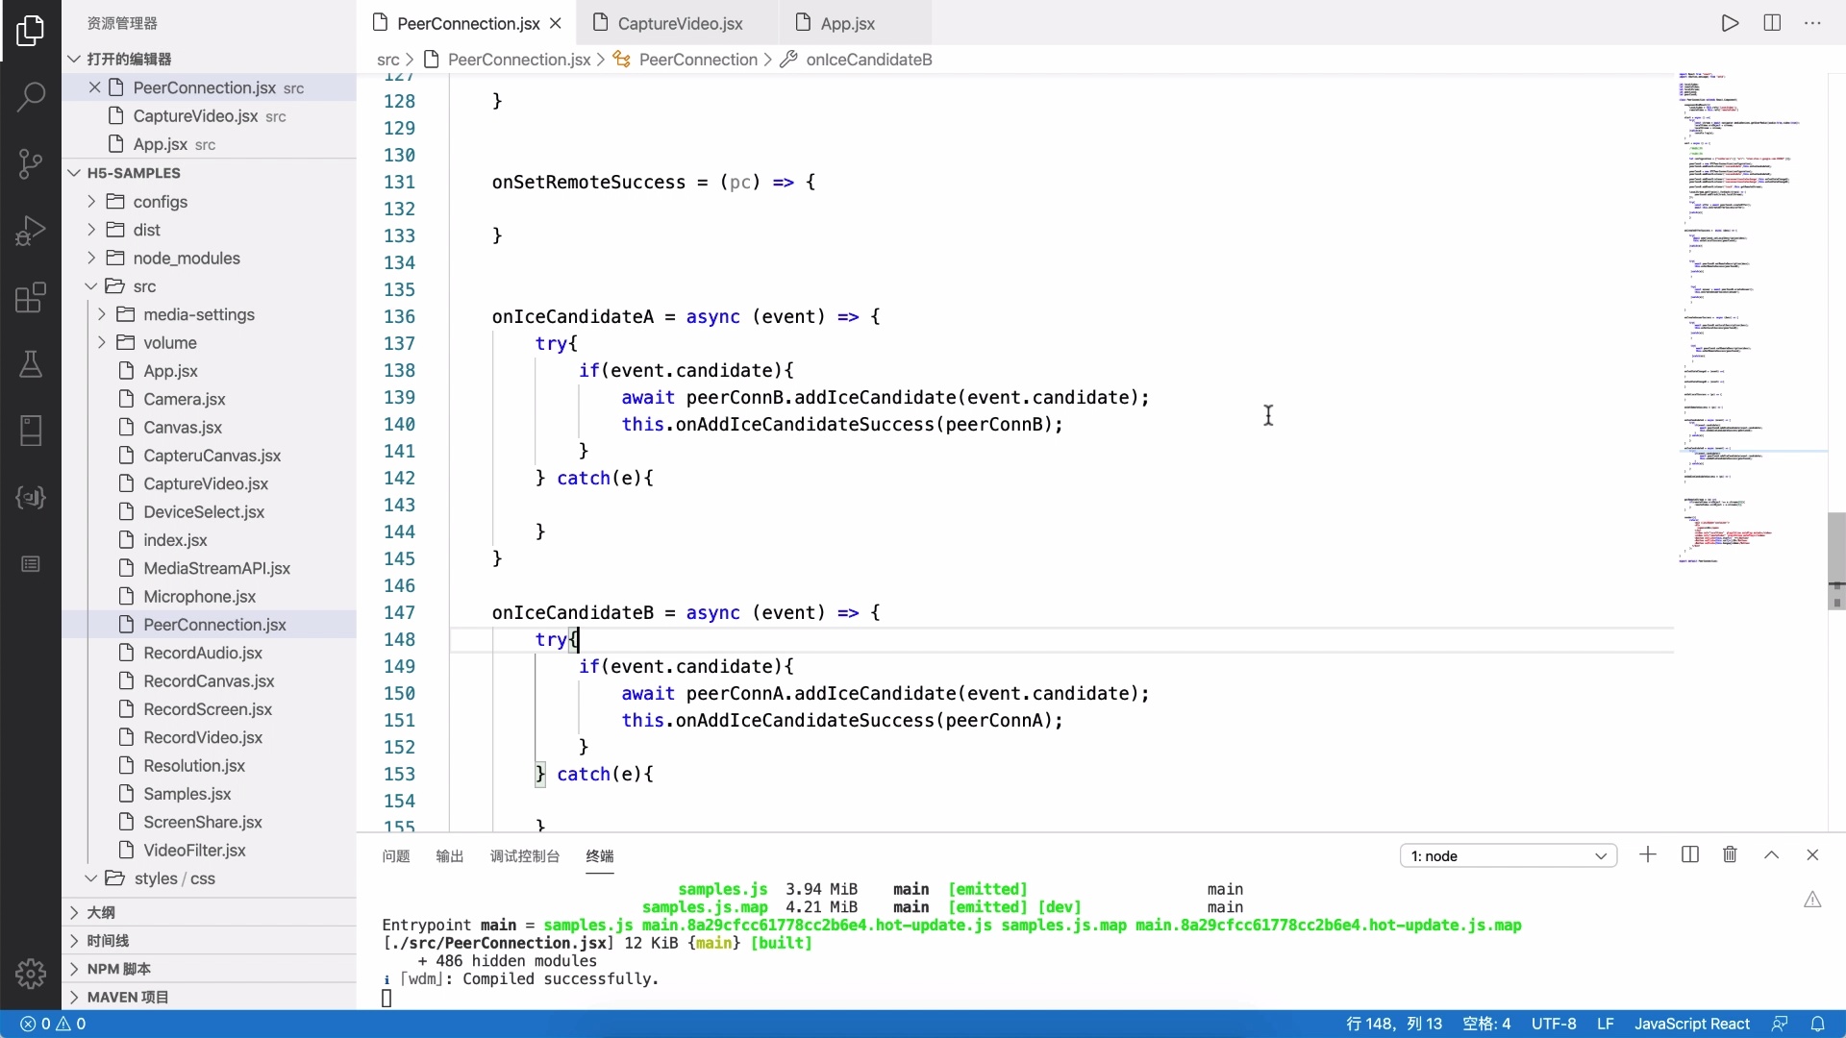Screen dimensions: 1846x1038
Task: Split the editor to the right
Action: pyautogui.click(x=1772, y=23)
